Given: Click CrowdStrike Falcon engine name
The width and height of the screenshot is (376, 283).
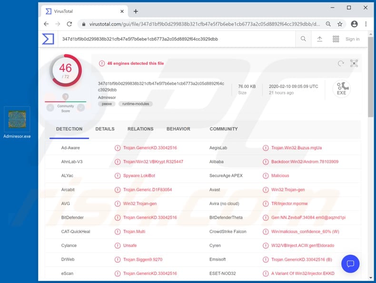Looking at the screenshot, I should [x=228, y=232].
